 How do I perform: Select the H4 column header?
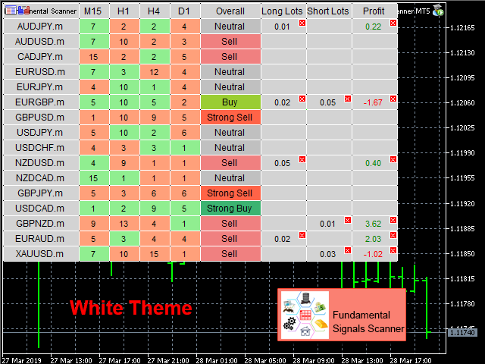point(155,11)
